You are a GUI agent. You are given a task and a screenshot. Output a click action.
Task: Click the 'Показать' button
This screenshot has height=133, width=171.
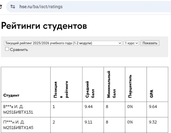coord(150,43)
